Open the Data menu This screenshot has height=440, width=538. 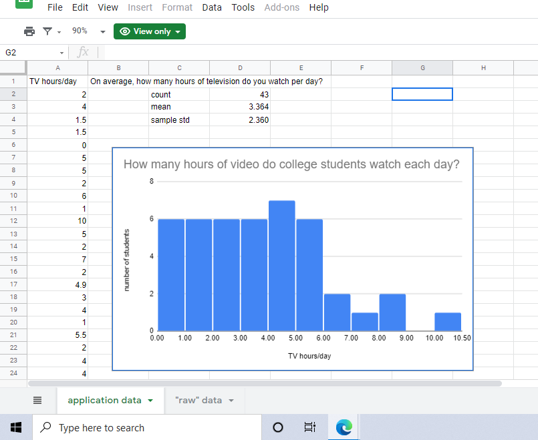click(212, 7)
